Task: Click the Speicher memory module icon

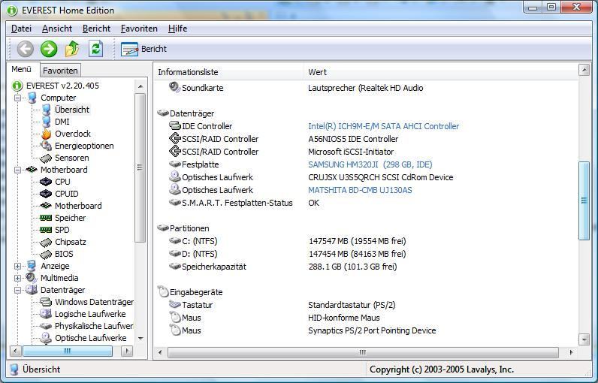Action: (46, 218)
